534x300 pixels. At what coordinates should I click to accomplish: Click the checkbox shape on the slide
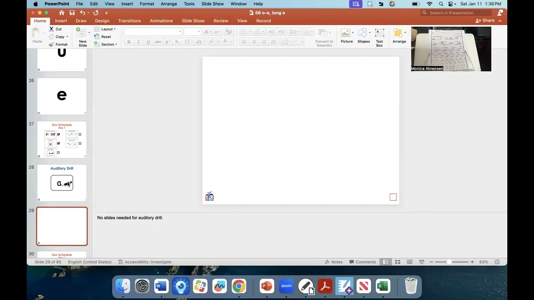coord(393,197)
